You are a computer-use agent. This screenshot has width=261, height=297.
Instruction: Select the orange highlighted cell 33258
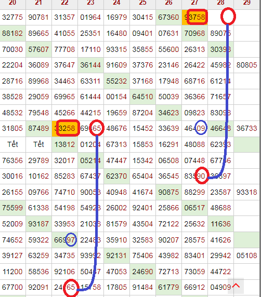click(64, 128)
